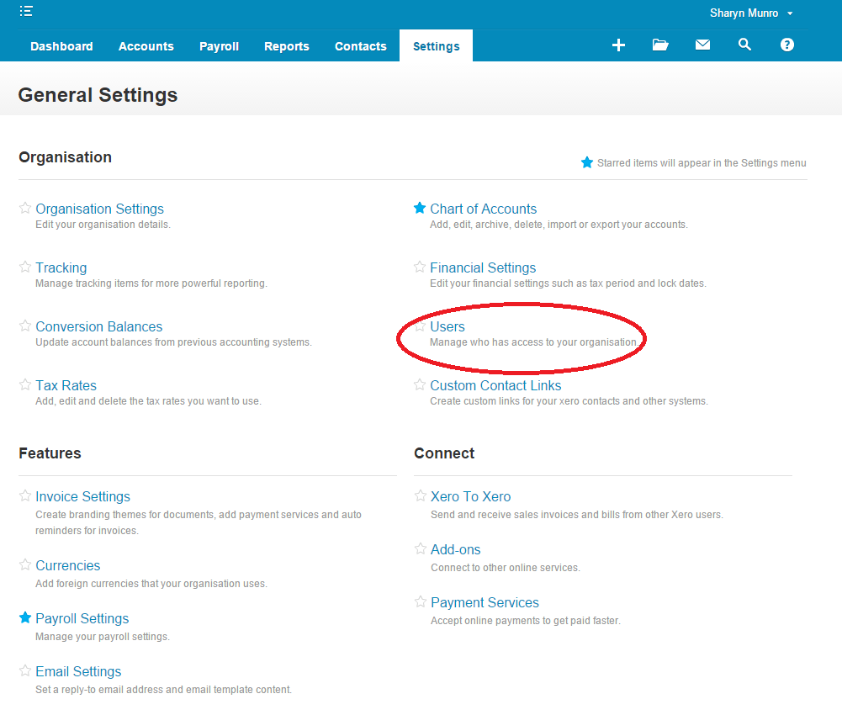
Task: Open the email envelope icon
Action: (x=702, y=45)
